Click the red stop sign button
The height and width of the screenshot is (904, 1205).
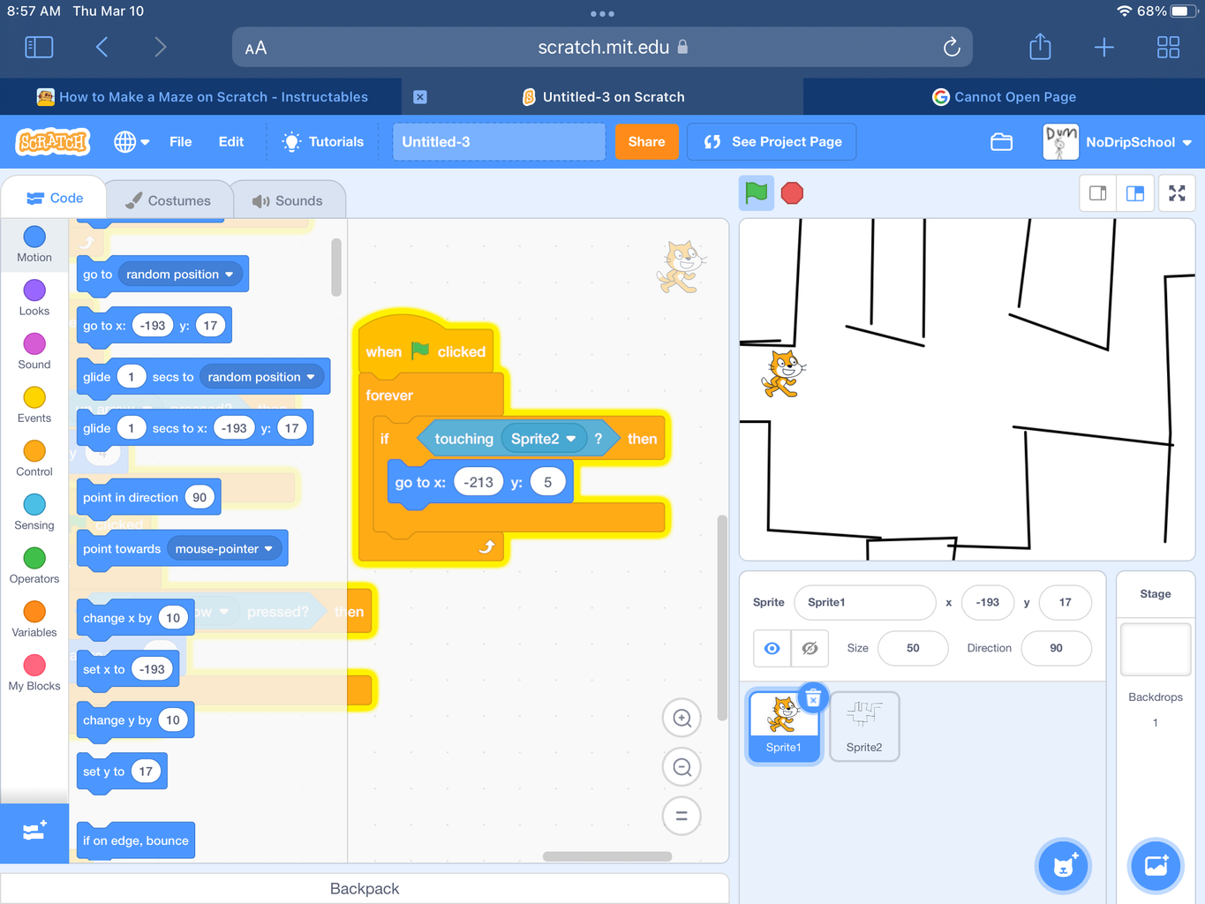tap(792, 192)
